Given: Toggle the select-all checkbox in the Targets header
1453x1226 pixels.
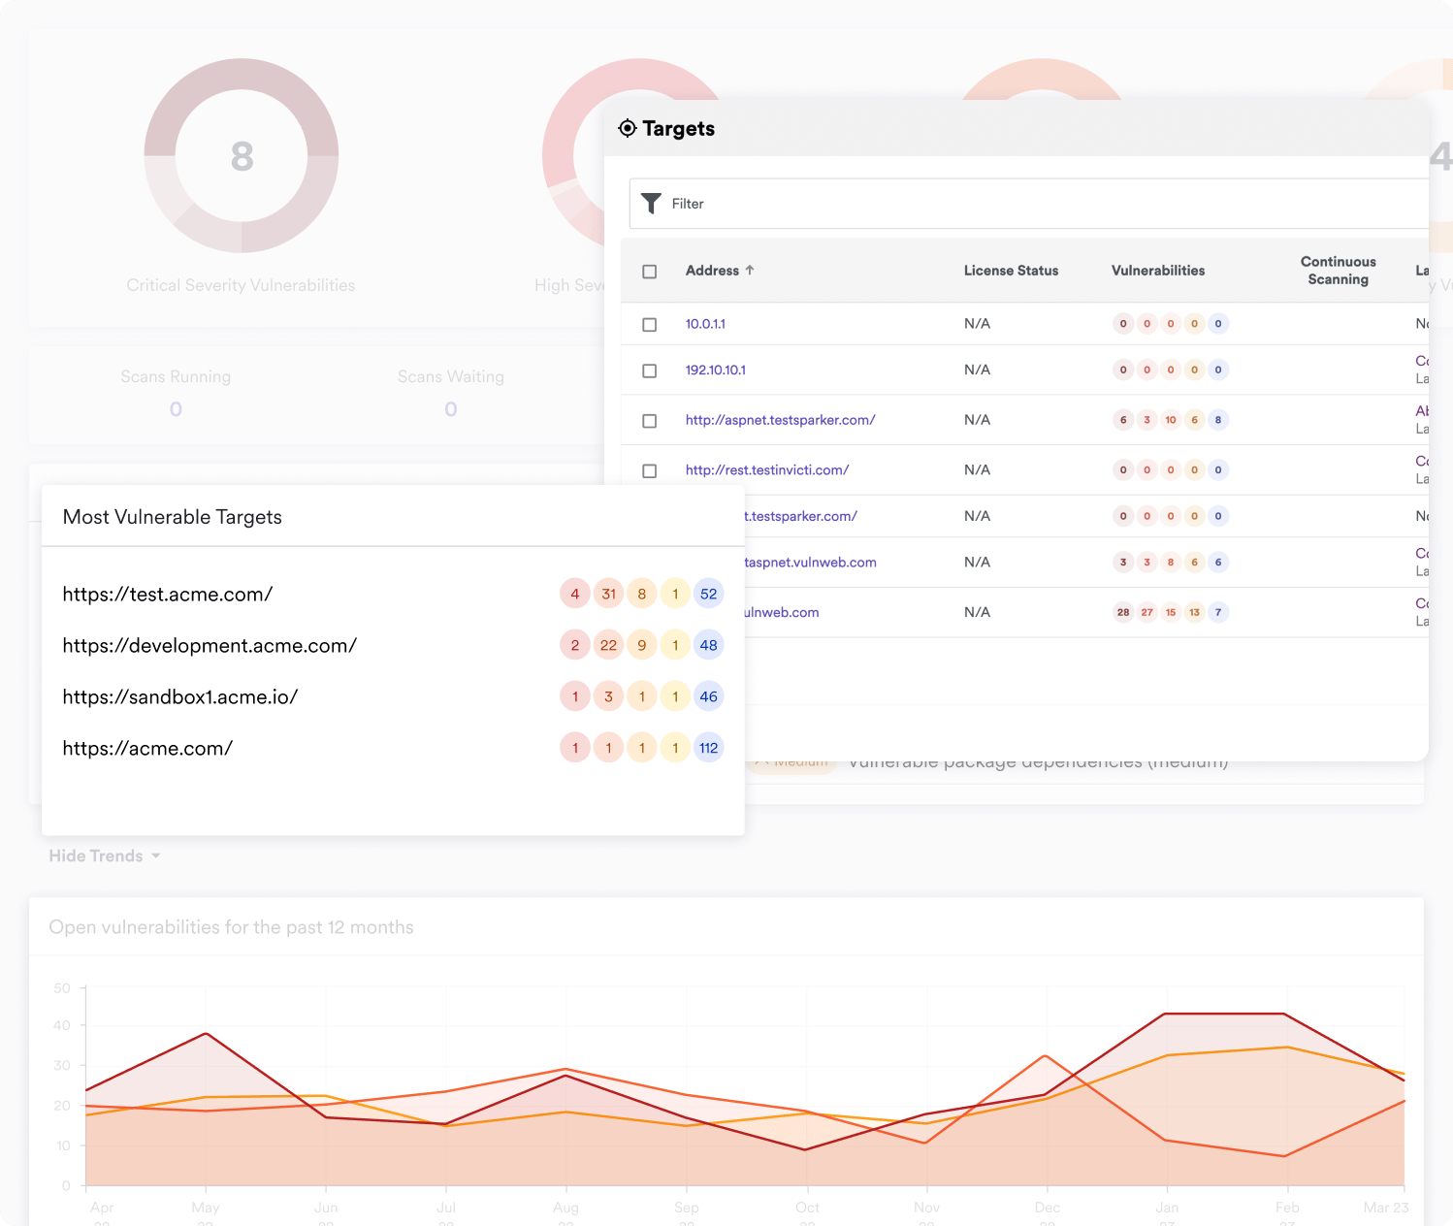Looking at the screenshot, I should (650, 272).
